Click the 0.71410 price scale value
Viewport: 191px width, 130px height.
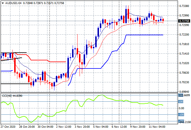pyautogui.click(x=184, y=54)
